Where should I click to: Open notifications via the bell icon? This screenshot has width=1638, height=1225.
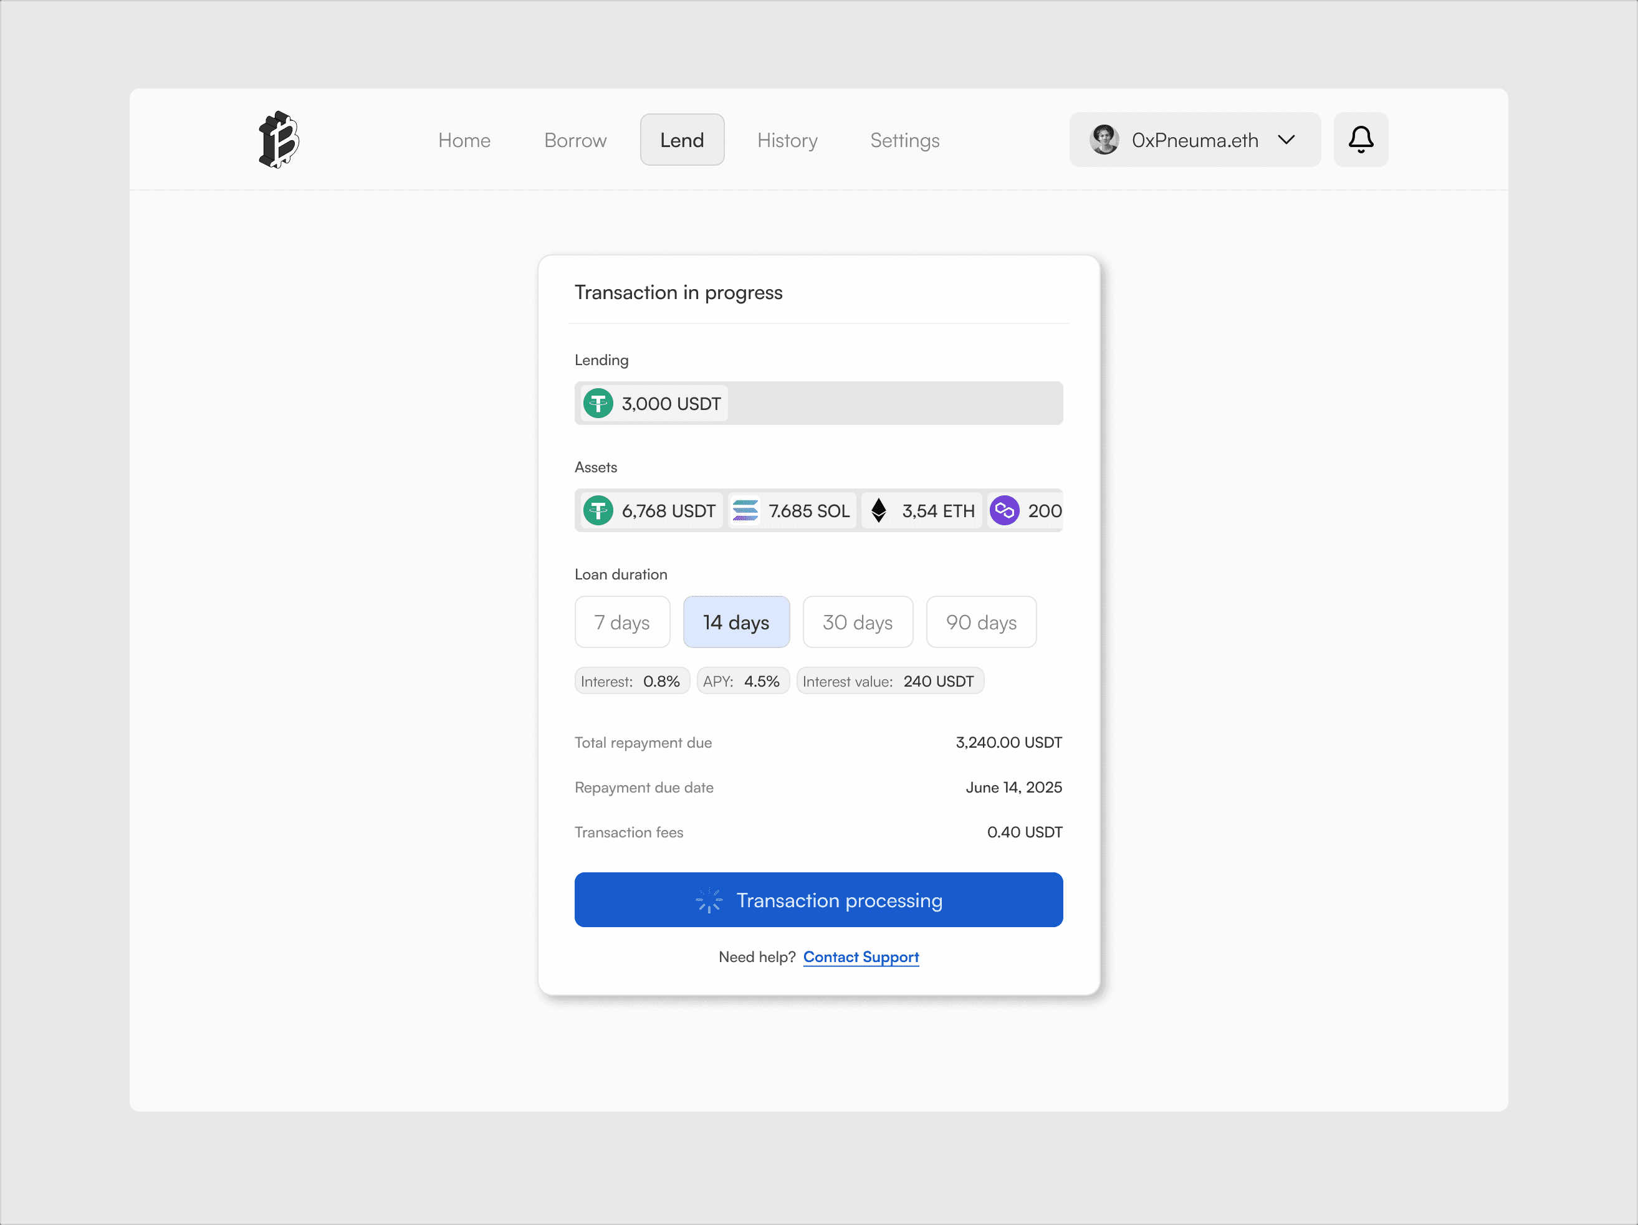[x=1360, y=139]
